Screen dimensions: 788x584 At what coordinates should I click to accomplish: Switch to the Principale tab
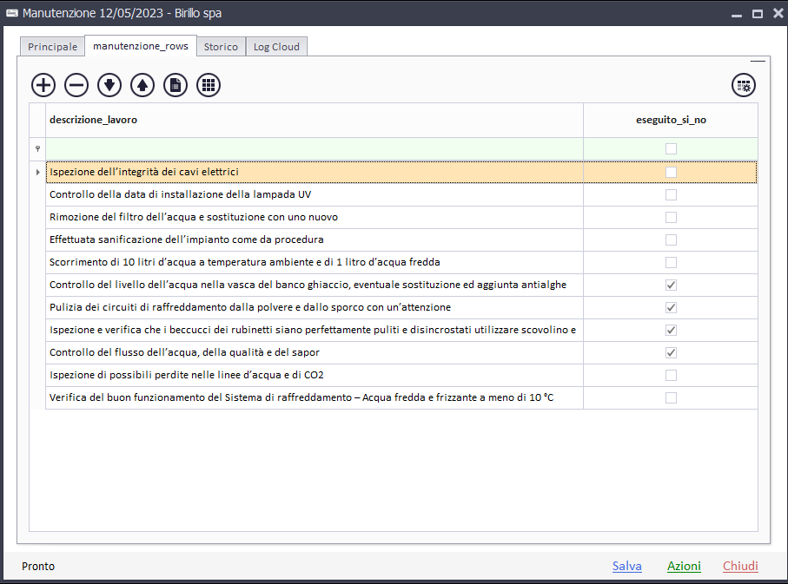(52, 47)
